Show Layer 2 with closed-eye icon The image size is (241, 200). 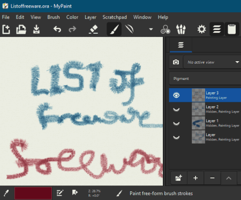[176, 109]
